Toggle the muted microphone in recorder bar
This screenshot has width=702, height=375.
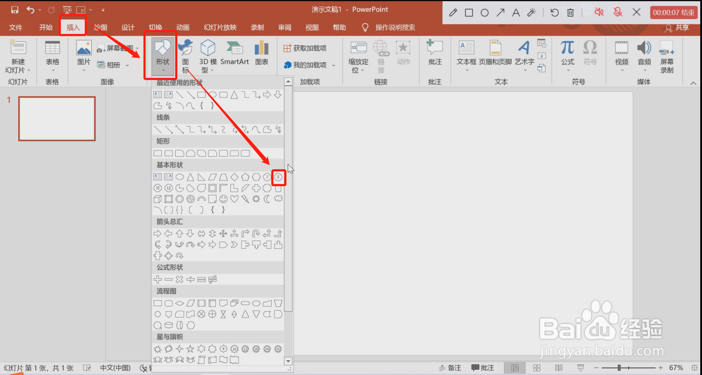[618, 12]
